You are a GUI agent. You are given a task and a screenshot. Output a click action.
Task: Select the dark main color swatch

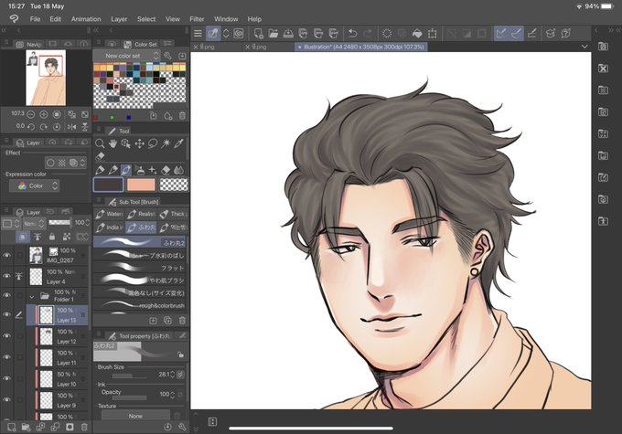tap(108, 185)
